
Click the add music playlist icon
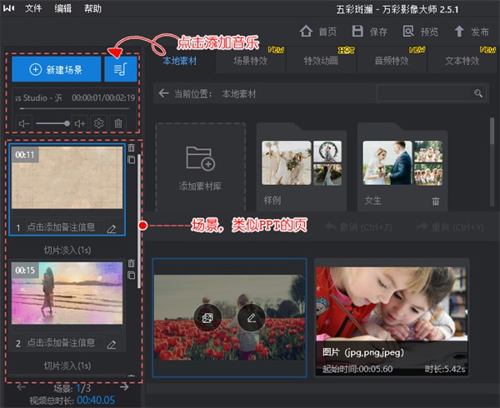pyautogui.click(x=120, y=69)
